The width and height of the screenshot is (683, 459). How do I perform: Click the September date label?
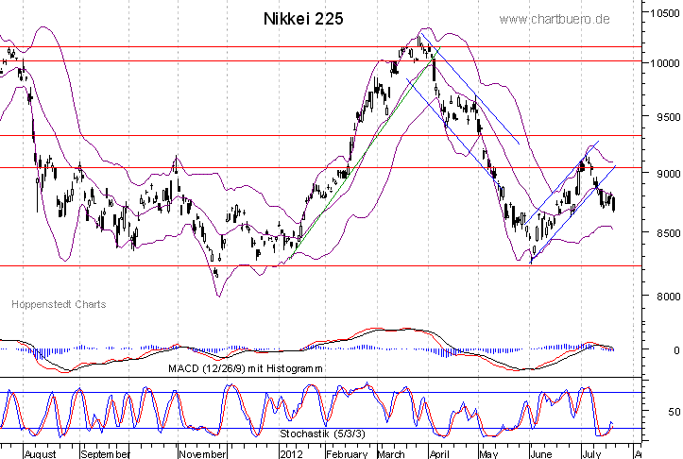106,454
